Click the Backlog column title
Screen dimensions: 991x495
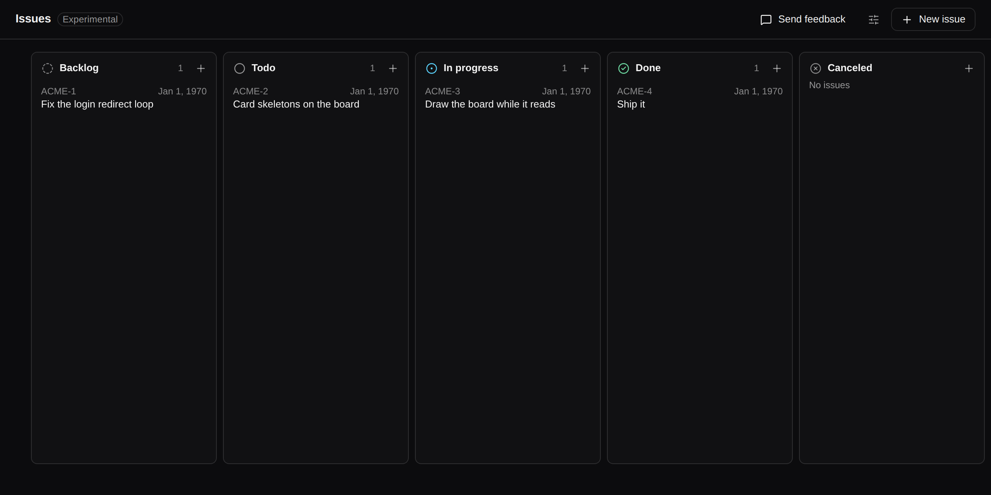(79, 68)
